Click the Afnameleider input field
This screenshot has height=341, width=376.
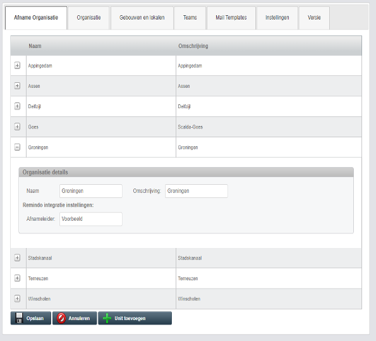coord(91,219)
